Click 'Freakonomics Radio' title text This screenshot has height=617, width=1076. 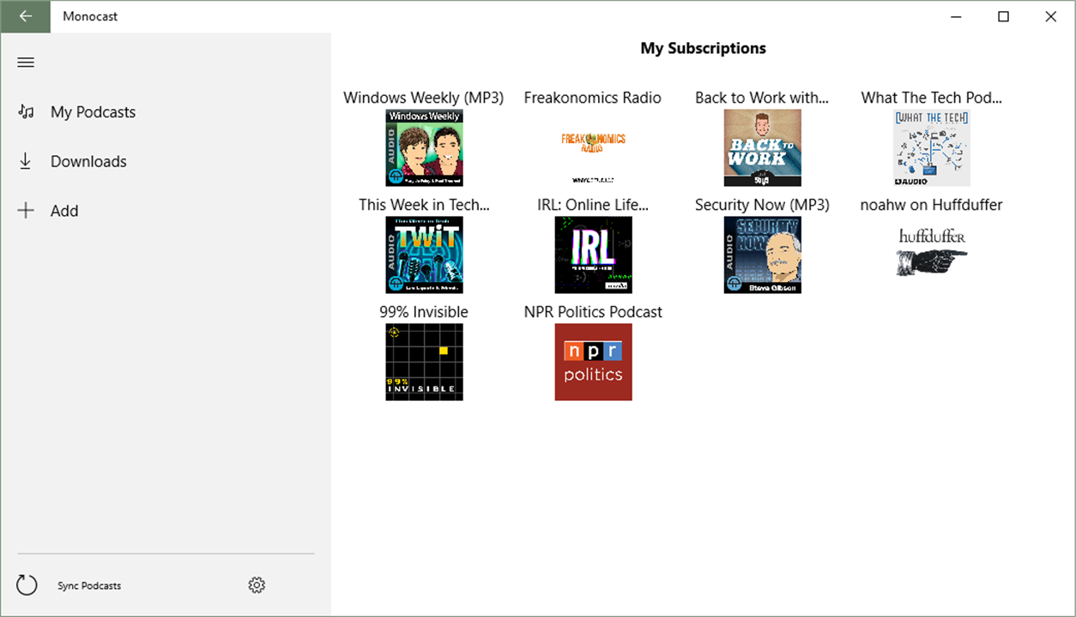593,98
